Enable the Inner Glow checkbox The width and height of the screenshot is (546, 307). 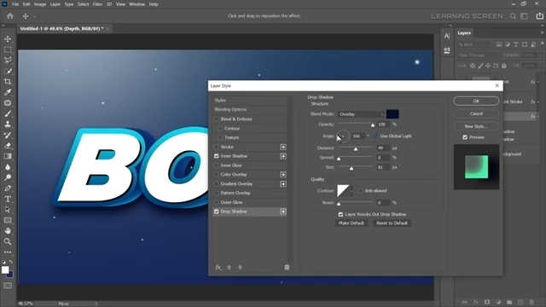tap(217, 165)
